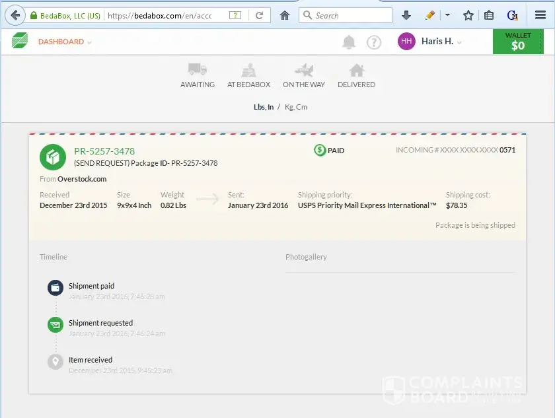This screenshot has height=418, width=555.
Task: Open the dropdown arrow beside pencil icon
Action: (447, 15)
